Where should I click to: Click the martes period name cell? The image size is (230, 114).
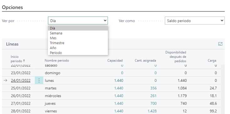pyautogui.click(x=50, y=88)
